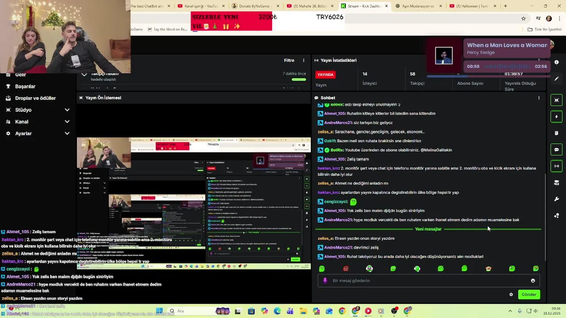Click the storefront icon in right sidebar
Viewport: 566px width, 318px height.
click(556, 182)
